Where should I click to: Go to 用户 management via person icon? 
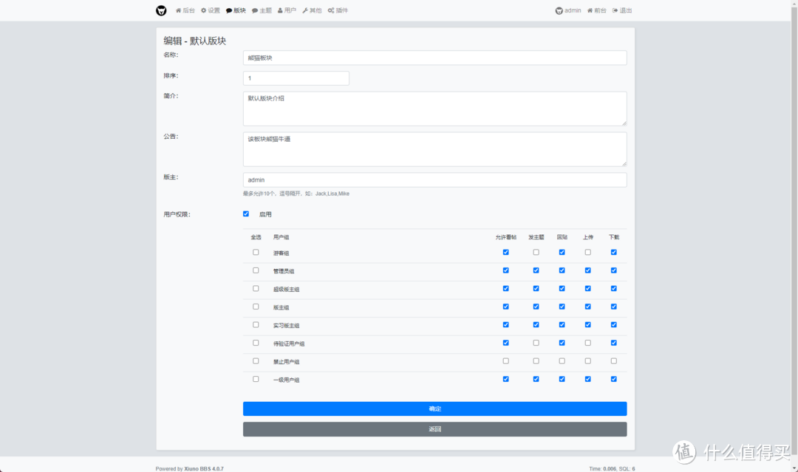(x=280, y=10)
